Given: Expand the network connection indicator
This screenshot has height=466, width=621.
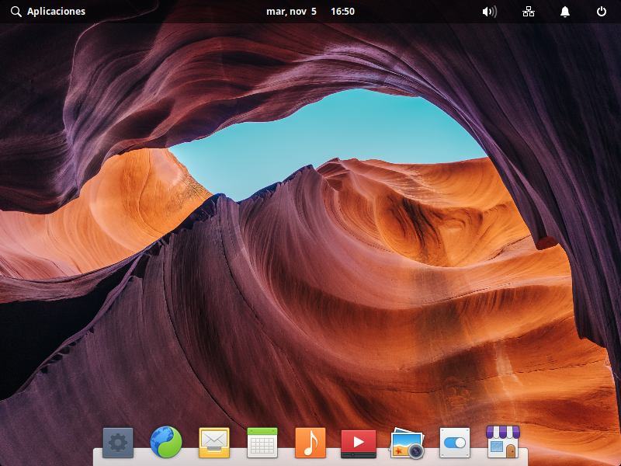Looking at the screenshot, I should [529, 12].
